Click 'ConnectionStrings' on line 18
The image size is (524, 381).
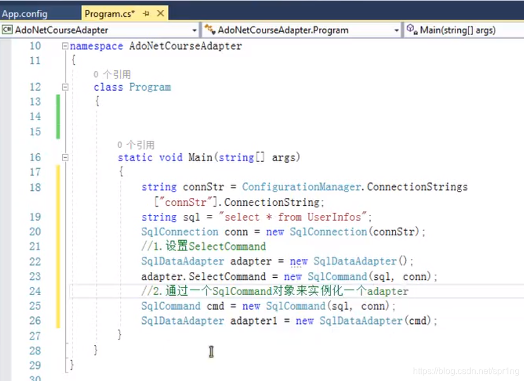tap(417, 187)
